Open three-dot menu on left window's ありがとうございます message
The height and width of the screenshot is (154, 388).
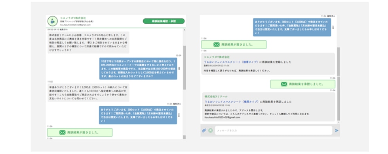179,115
